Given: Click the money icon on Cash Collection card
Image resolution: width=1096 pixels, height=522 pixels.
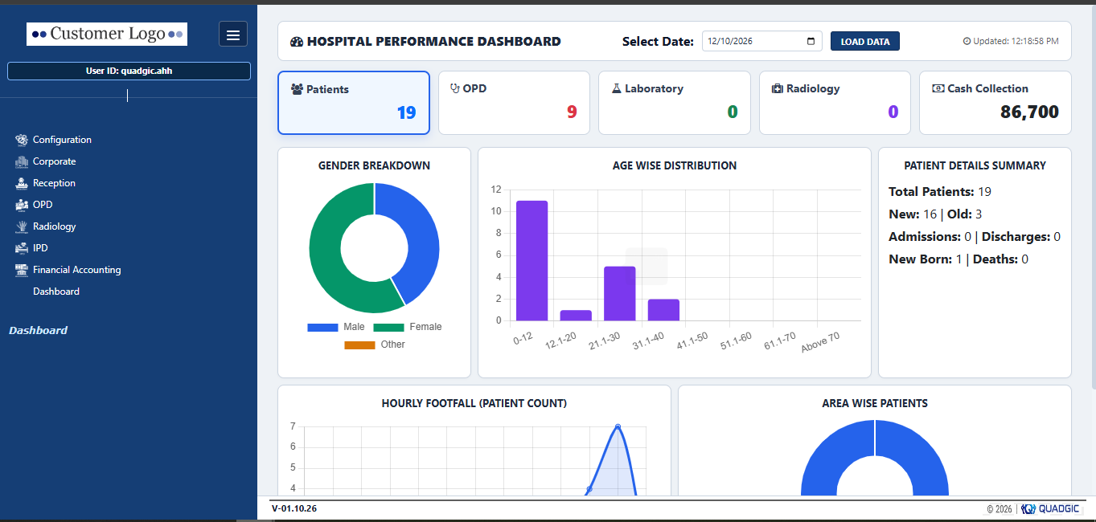Looking at the screenshot, I should [938, 88].
